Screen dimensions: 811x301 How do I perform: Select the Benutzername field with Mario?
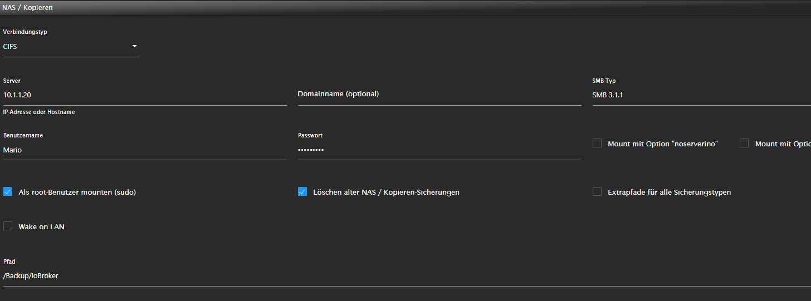(x=145, y=150)
